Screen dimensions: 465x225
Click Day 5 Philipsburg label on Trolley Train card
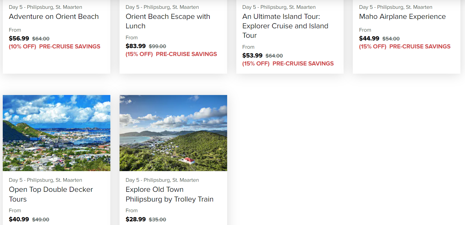pos(162,180)
